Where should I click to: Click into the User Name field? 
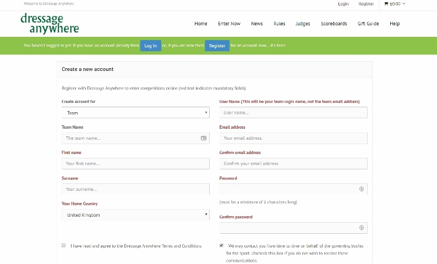(293, 113)
